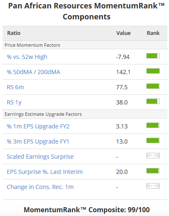This screenshot has width=169, height=216.
Task: Open the Change in Cons. Rec. 1m link
Action: [40, 187]
